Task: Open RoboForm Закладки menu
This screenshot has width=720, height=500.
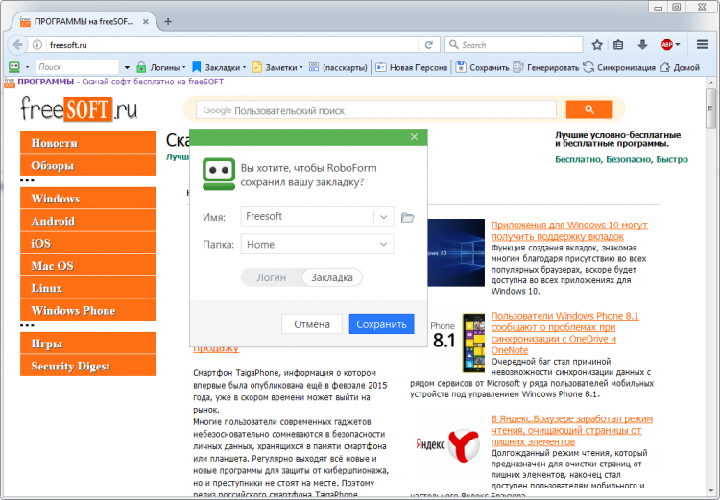Action: (x=219, y=67)
